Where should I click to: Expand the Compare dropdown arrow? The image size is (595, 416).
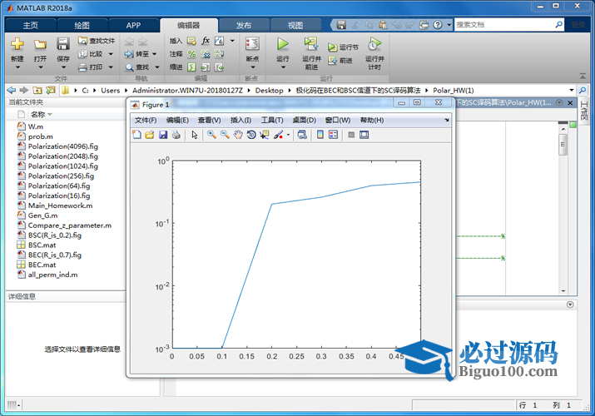[x=111, y=54]
